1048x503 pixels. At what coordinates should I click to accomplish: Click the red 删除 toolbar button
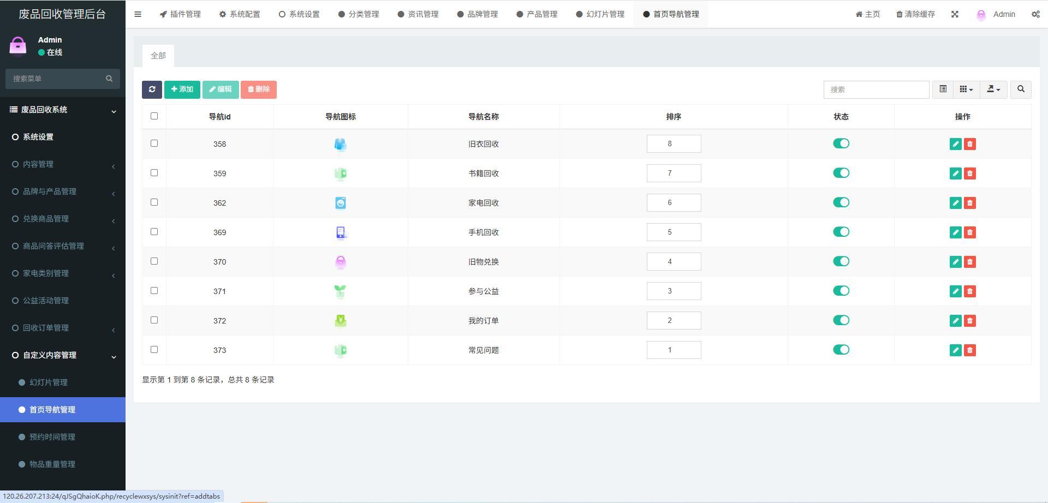point(259,89)
